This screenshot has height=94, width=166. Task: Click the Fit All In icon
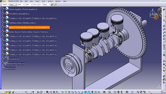(66, 92)
